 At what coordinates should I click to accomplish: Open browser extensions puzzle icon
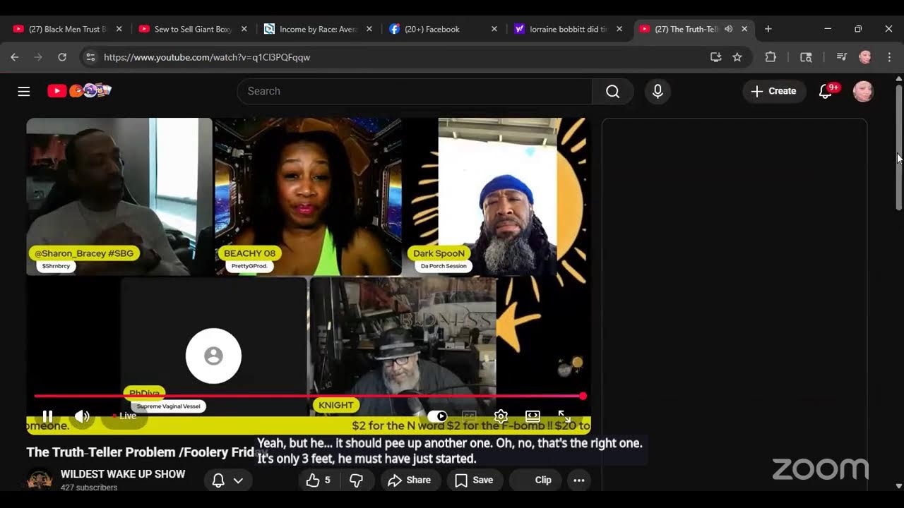click(771, 57)
